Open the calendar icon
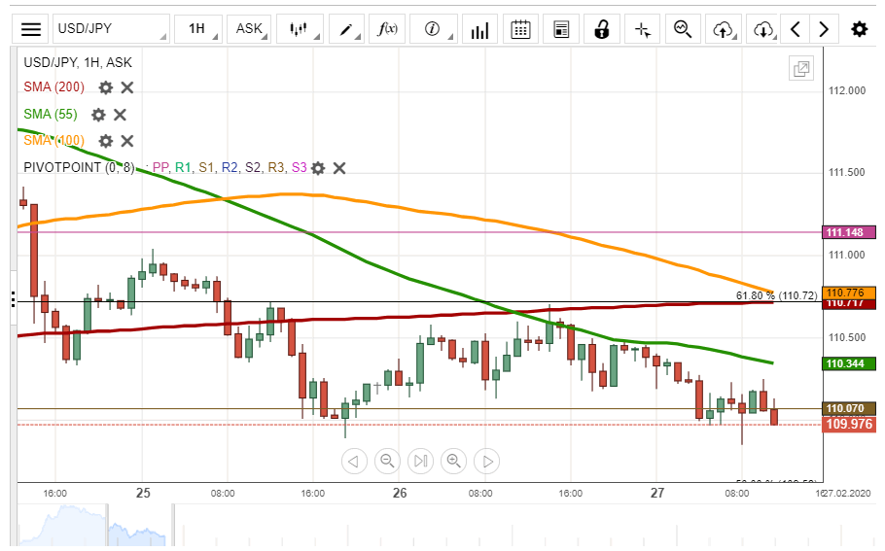Image resolution: width=885 pixels, height=551 pixels. [520, 29]
